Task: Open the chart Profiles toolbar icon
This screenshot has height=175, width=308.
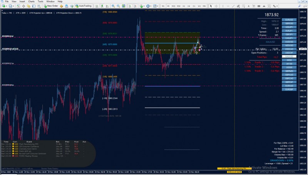Action: click(10, 6)
